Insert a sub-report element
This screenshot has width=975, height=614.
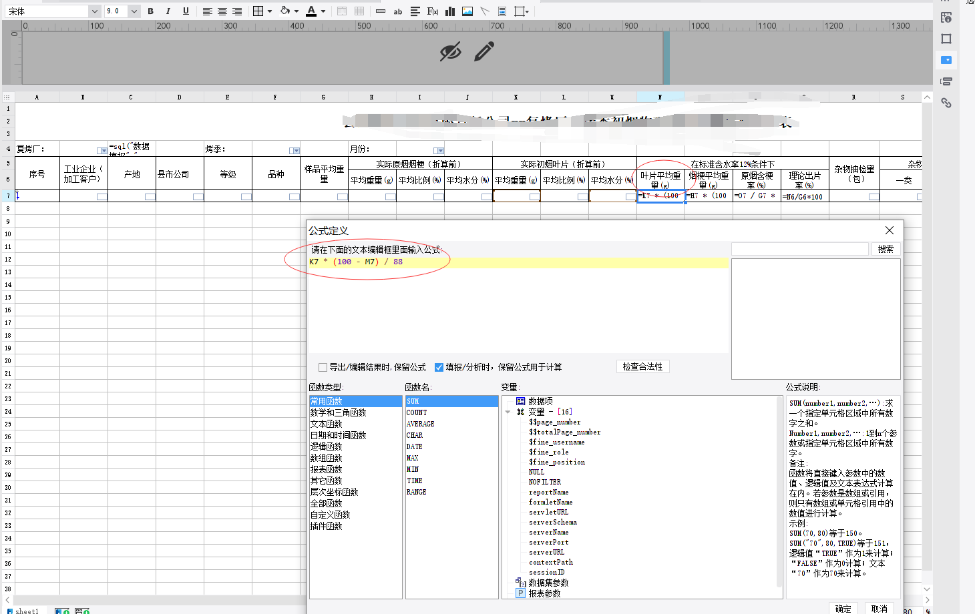(502, 11)
